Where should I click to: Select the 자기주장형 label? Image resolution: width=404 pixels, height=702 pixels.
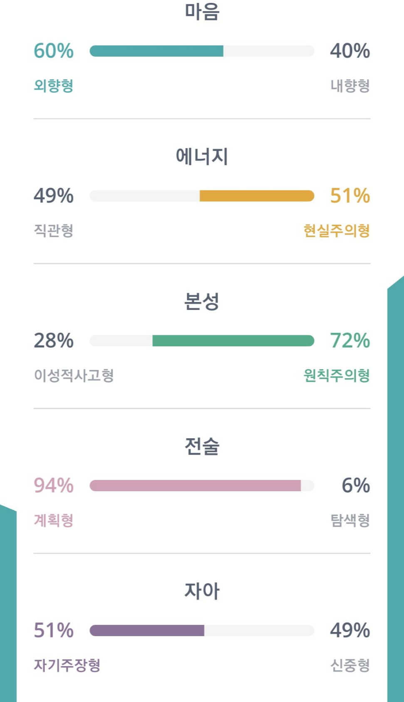[x=67, y=665]
